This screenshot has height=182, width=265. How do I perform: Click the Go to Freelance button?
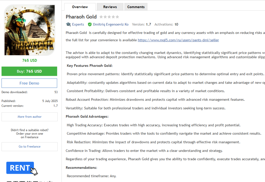click(x=30, y=147)
